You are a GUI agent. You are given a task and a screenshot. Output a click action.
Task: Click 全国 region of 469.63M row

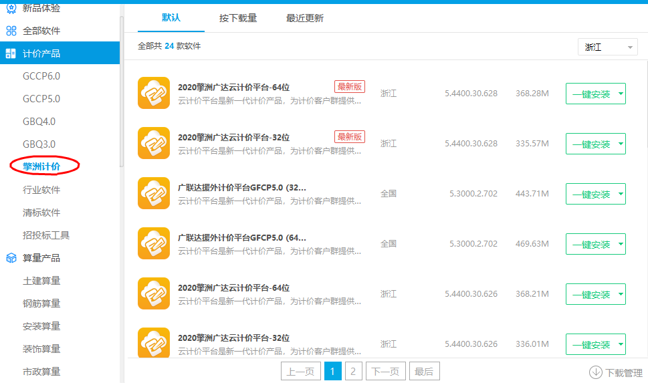click(388, 243)
